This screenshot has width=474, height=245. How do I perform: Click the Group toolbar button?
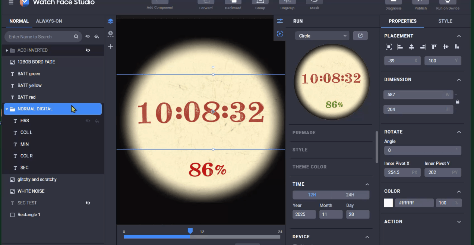(260, 4)
